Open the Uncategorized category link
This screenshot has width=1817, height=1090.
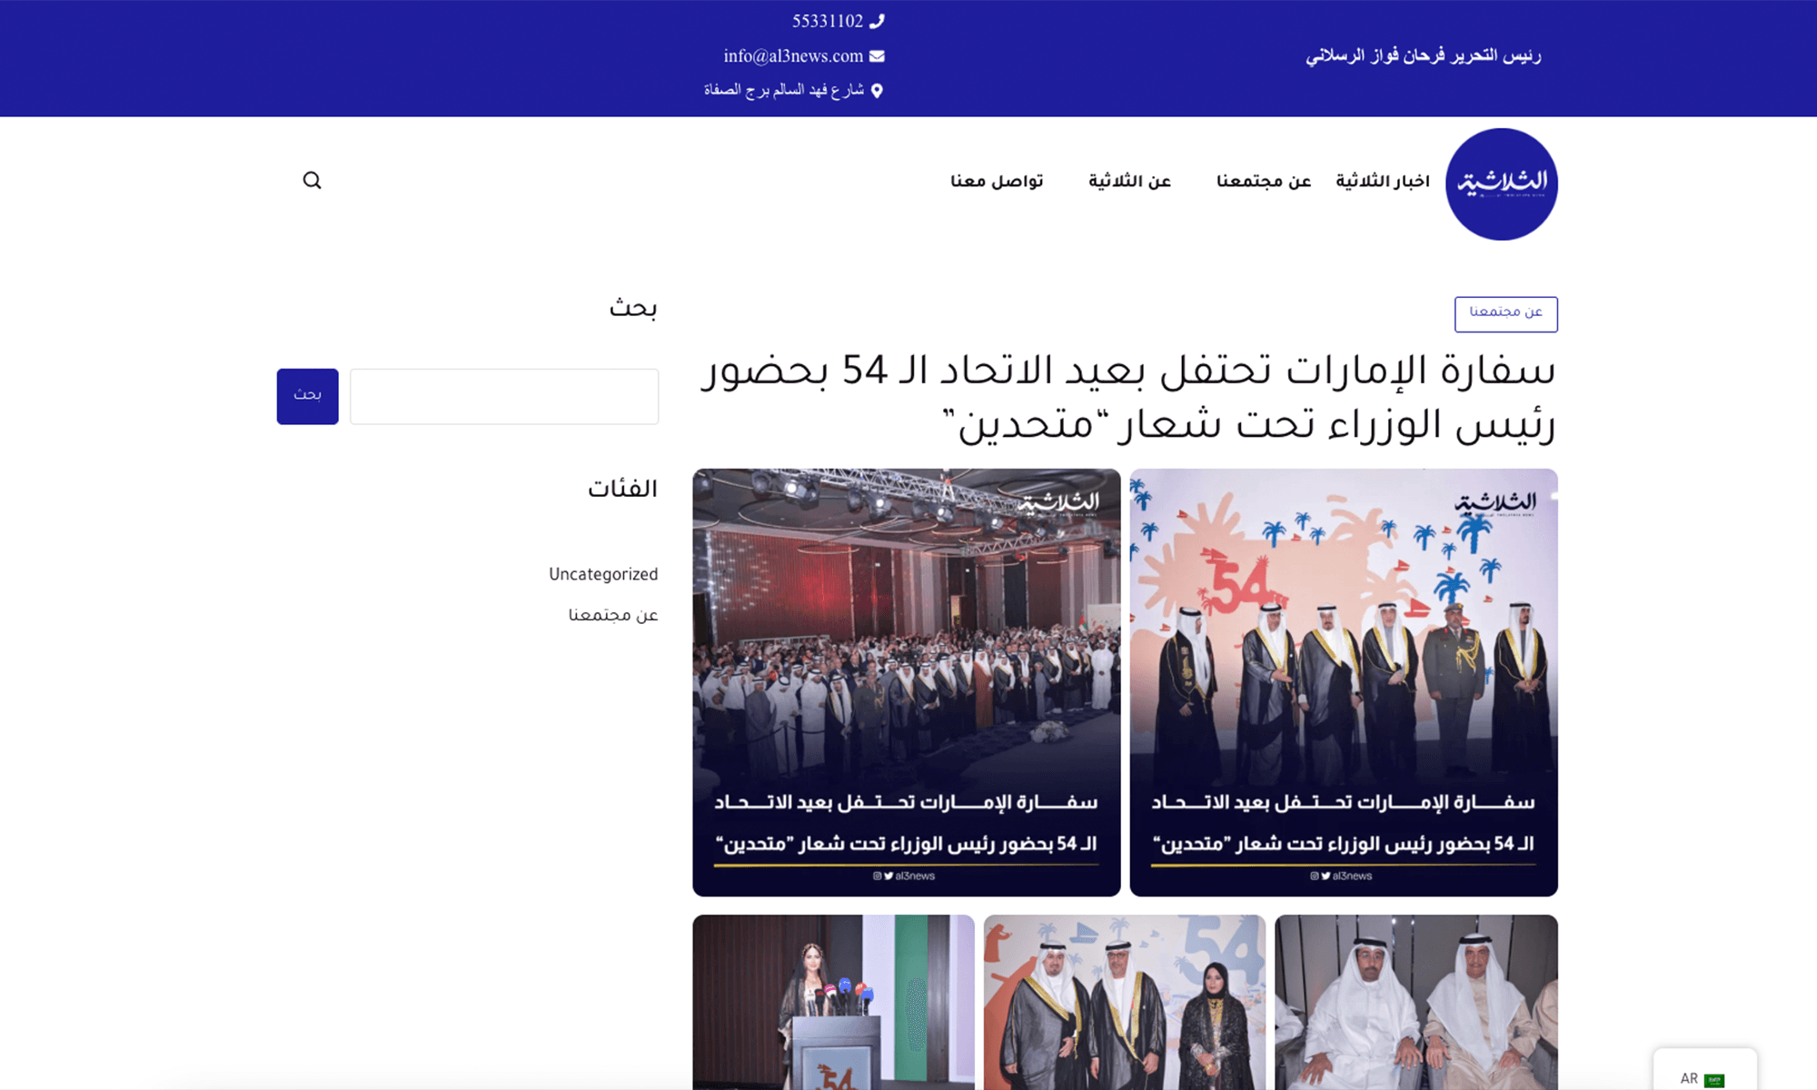pyautogui.click(x=603, y=574)
